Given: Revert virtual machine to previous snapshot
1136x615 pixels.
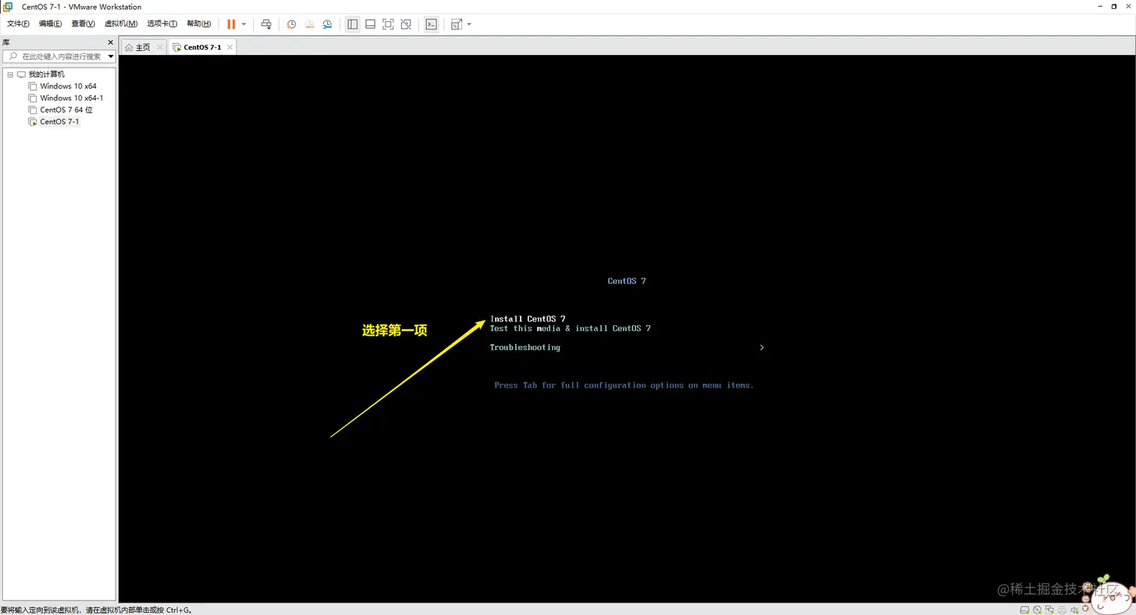Looking at the screenshot, I should [x=310, y=24].
